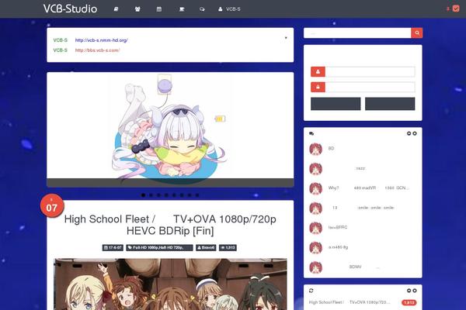
Task: Open the VCB-S user menu item
Action: pyautogui.click(x=229, y=9)
